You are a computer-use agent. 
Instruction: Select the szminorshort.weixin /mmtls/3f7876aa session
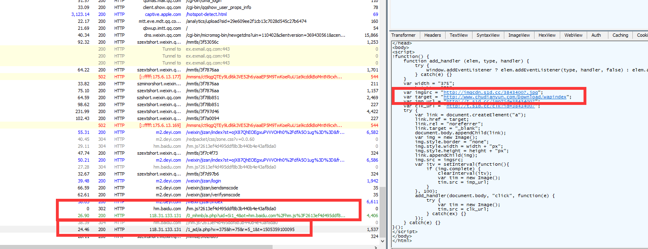(x=190, y=84)
